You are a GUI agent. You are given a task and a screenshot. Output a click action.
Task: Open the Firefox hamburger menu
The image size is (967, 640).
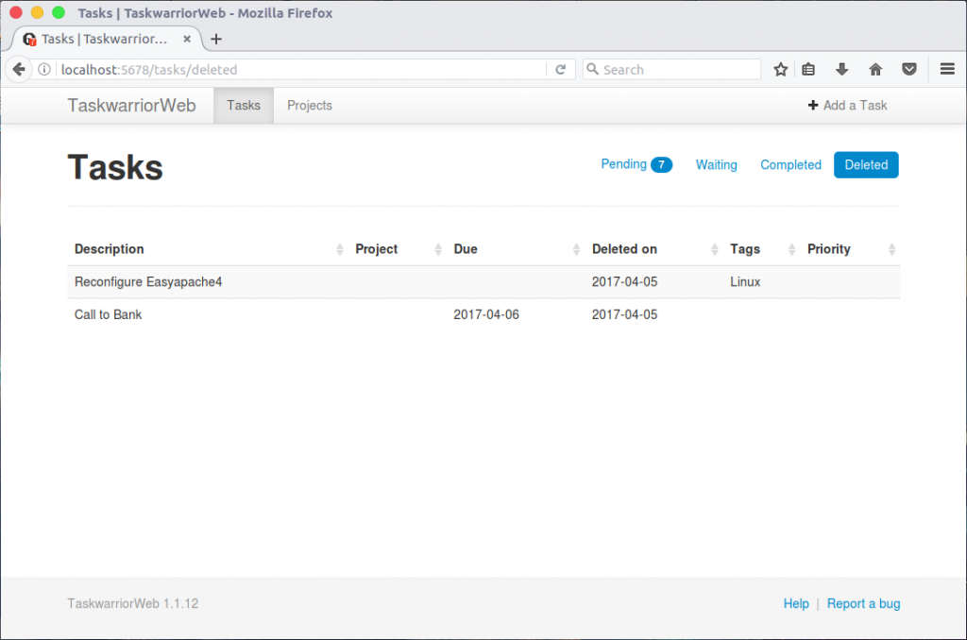click(x=947, y=69)
